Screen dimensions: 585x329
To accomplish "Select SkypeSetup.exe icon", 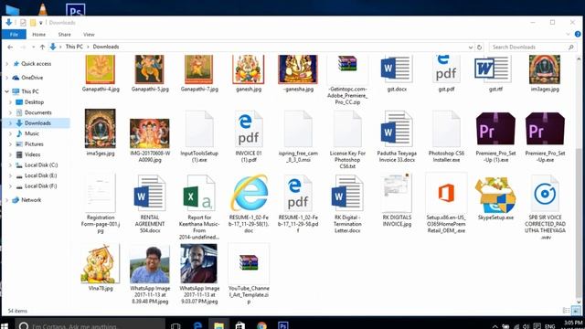I will (495, 195).
